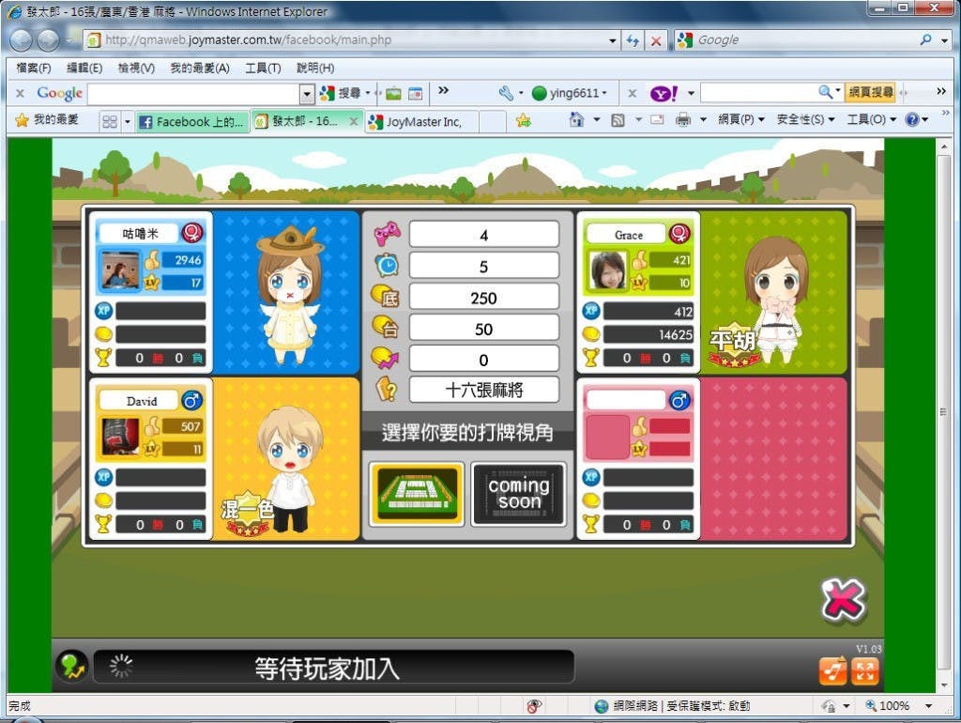Click the browser Back button

pos(22,40)
